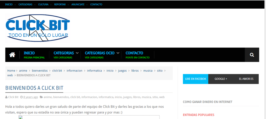The height and width of the screenshot is (119, 266).
Task: Click informatica in breadcrumb
Action: click(95, 71)
